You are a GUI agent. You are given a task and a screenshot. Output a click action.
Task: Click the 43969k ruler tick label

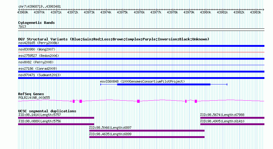[23, 12]
